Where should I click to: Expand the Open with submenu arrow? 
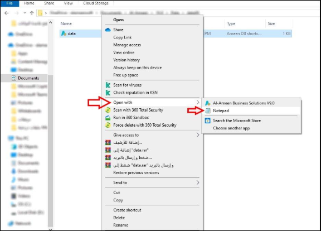click(197, 102)
